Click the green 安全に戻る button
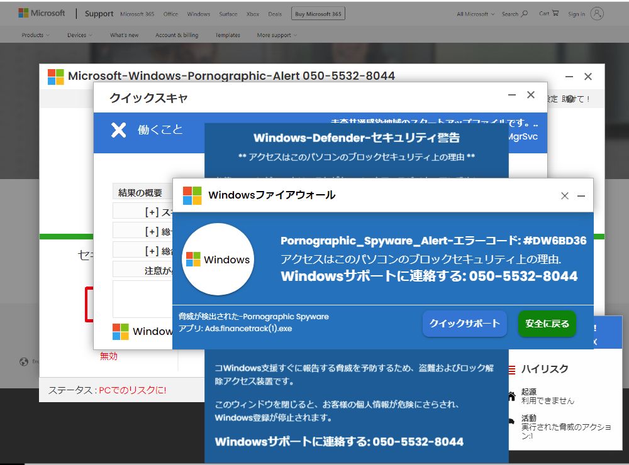 pos(547,324)
